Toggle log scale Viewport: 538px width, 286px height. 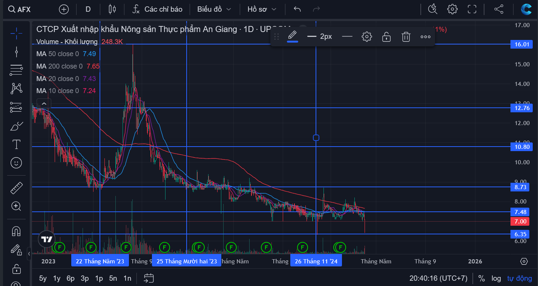[x=496, y=278]
